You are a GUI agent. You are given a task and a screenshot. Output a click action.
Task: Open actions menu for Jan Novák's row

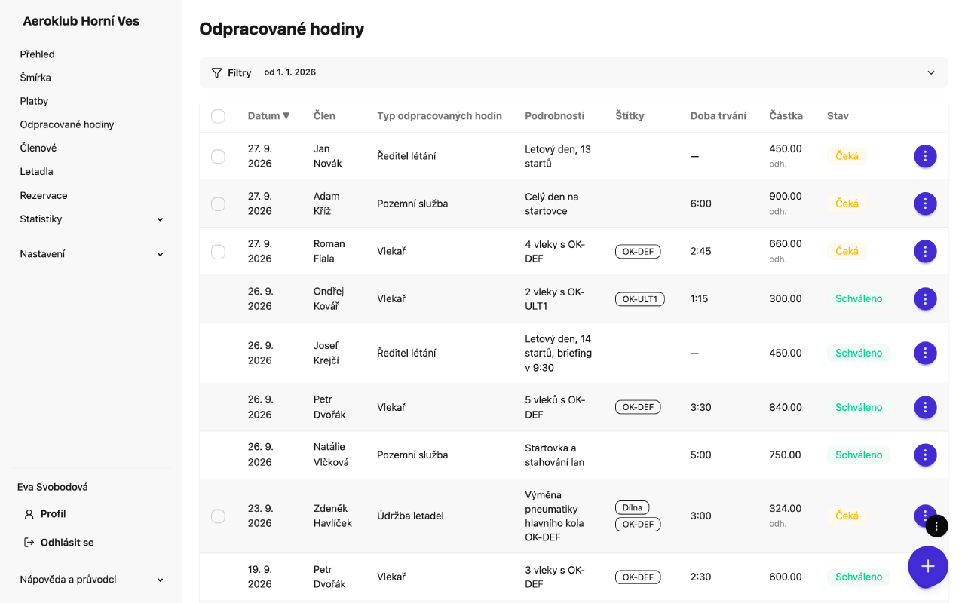[x=925, y=156]
